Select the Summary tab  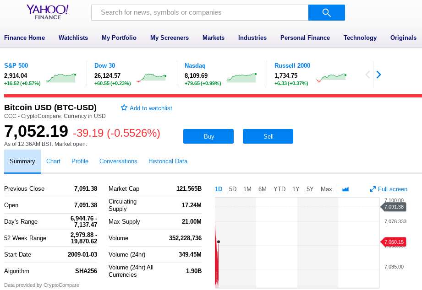tap(22, 161)
